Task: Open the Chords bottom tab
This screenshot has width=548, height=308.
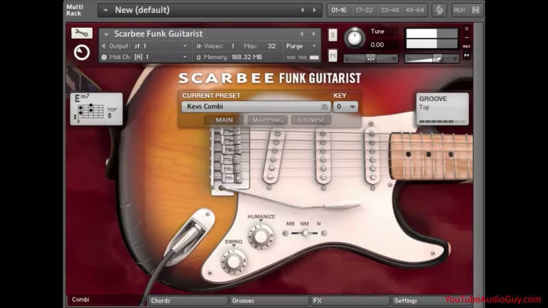Action: coord(188,301)
